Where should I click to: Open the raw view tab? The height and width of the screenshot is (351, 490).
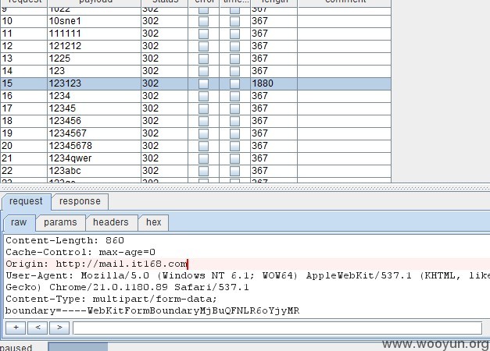click(19, 222)
